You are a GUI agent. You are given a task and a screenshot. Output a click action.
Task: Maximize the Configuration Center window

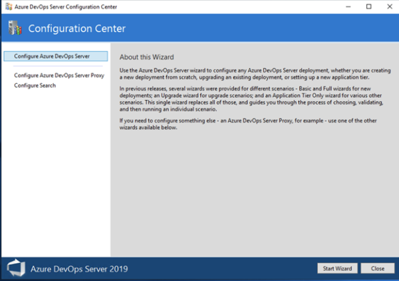click(368, 7)
